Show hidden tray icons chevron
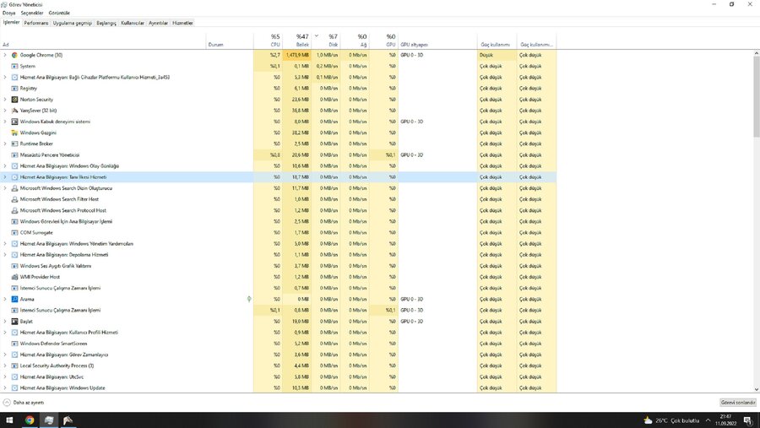The height and width of the screenshot is (428, 760). pyautogui.click(x=708, y=420)
